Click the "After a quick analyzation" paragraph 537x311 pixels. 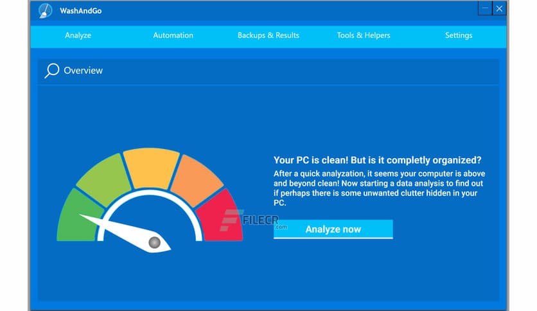pyautogui.click(x=379, y=188)
